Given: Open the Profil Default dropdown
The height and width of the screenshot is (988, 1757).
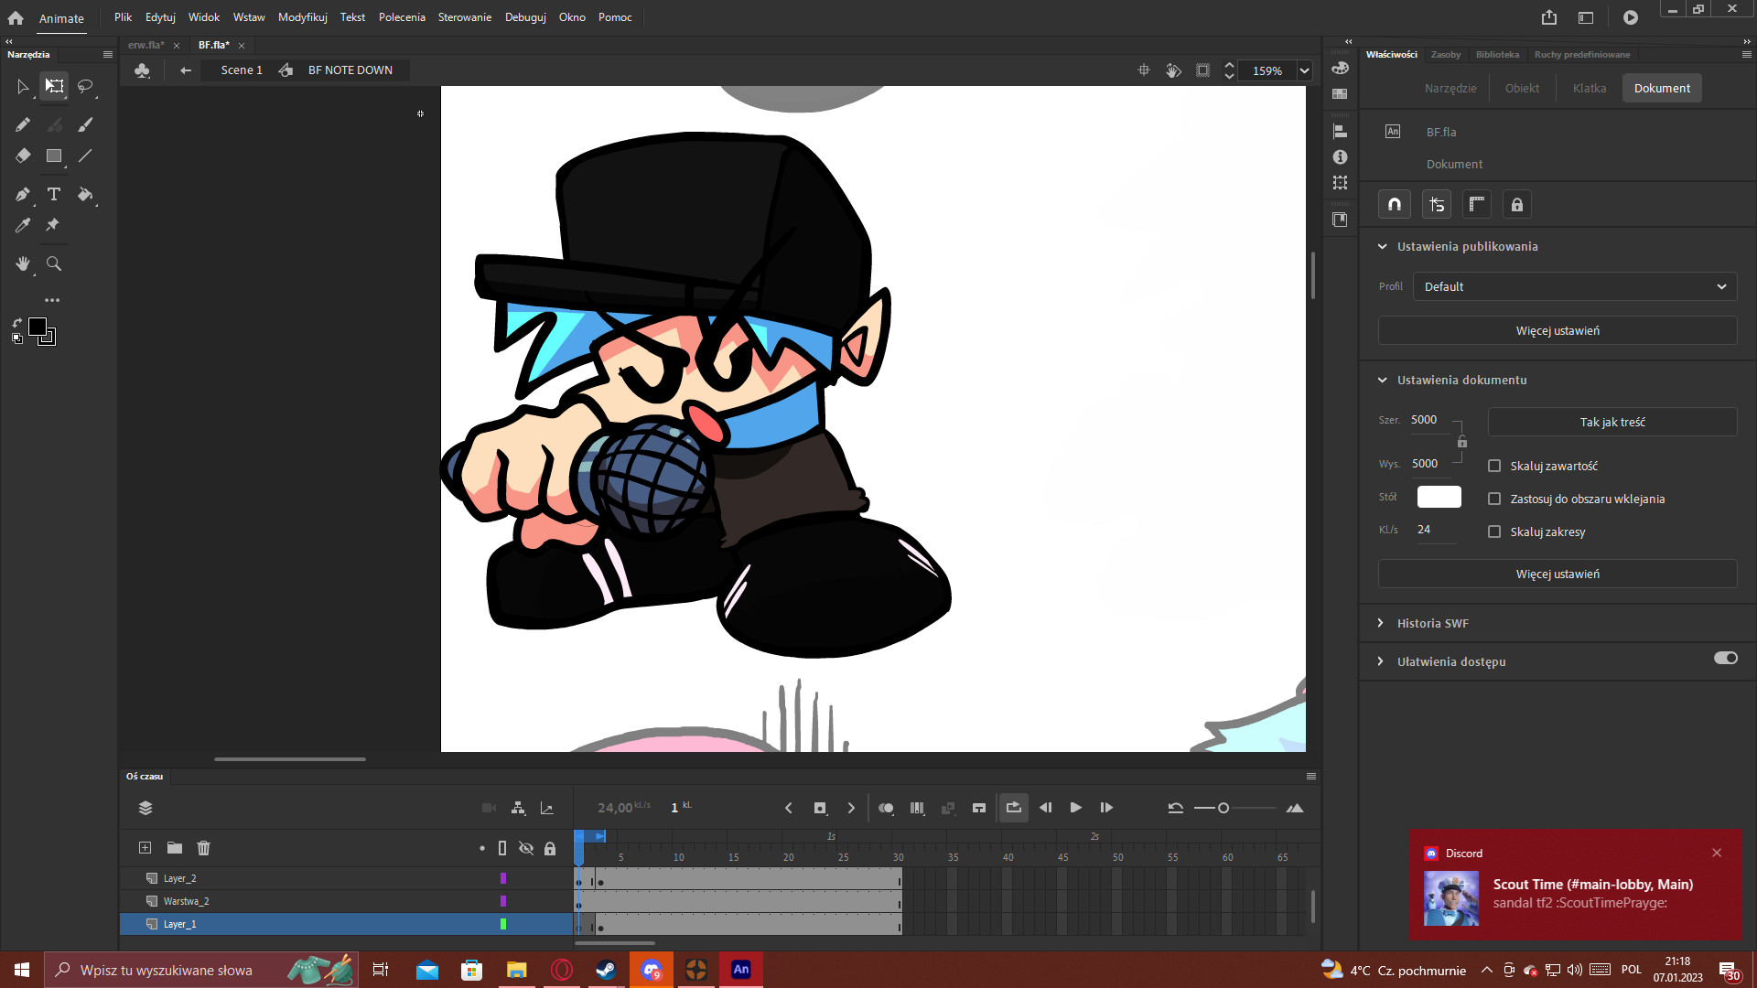Looking at the screenshot, I should pos(1574,286).
